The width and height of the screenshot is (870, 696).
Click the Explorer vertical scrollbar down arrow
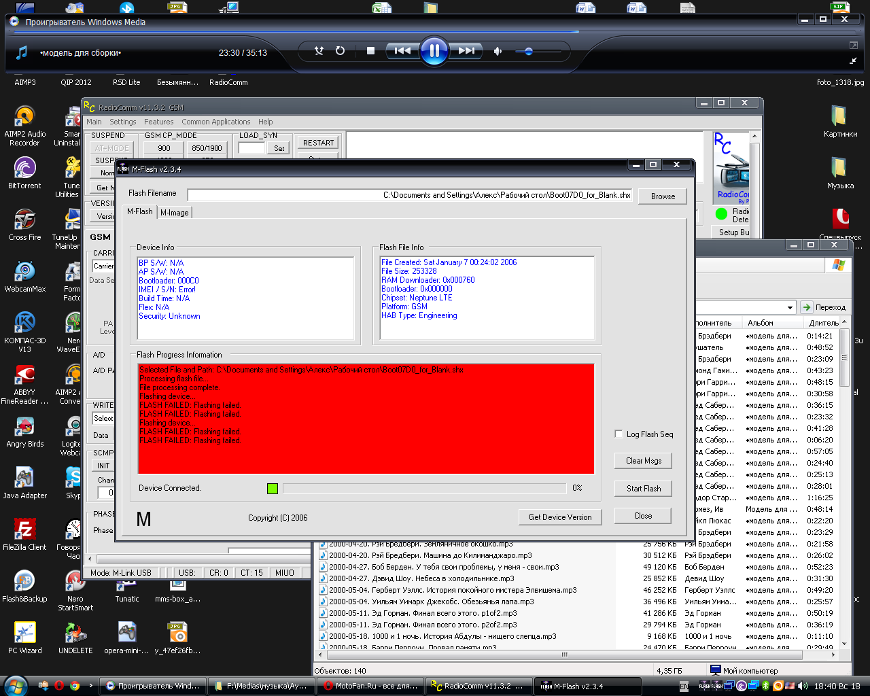(845, 644)
